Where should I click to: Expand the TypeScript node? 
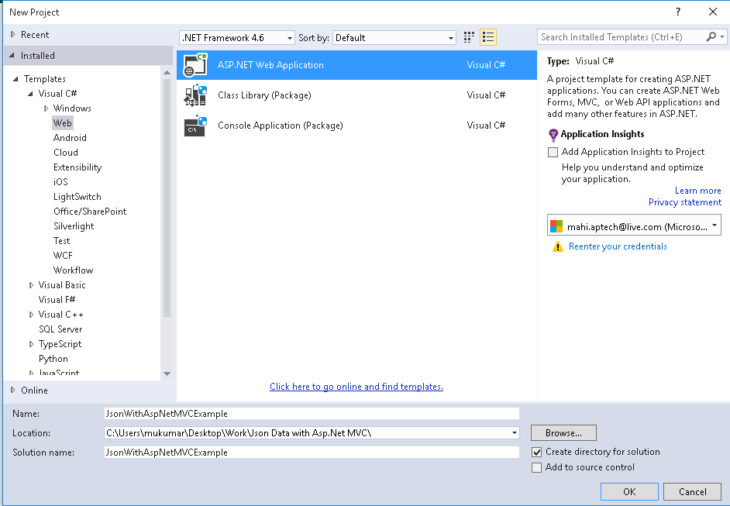tap(31, 344)
